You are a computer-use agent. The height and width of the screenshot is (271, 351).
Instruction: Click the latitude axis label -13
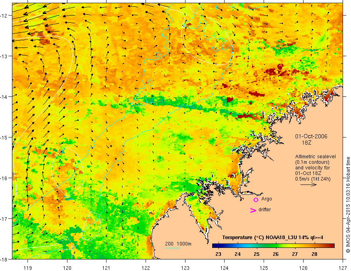(x=4, y=56)
